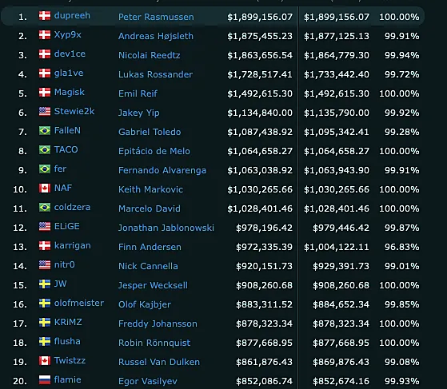The height and width of the screenshot is (389, 447).
Task: Click the Russel Van Dulken name link
Action: (159, 362)
